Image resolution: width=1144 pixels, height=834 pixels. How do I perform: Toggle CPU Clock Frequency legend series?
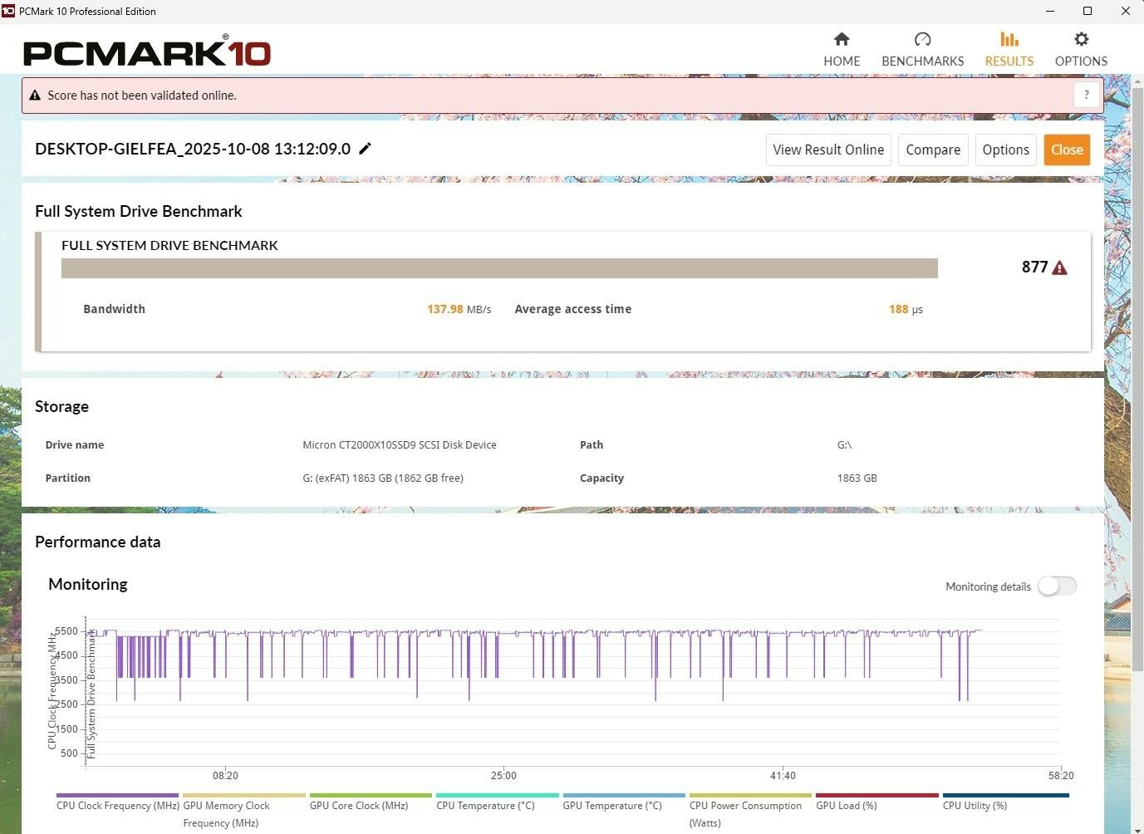(x=117, y=805)
